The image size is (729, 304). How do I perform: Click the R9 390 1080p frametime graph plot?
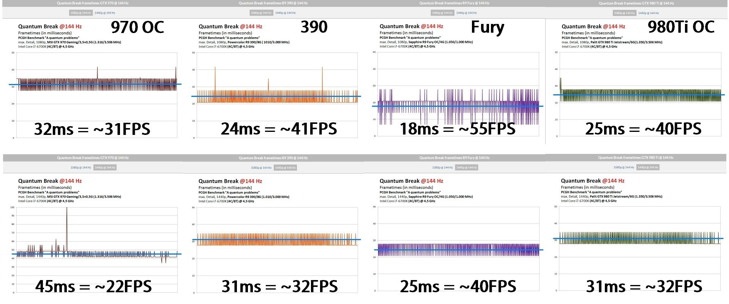tap(277, 95)
